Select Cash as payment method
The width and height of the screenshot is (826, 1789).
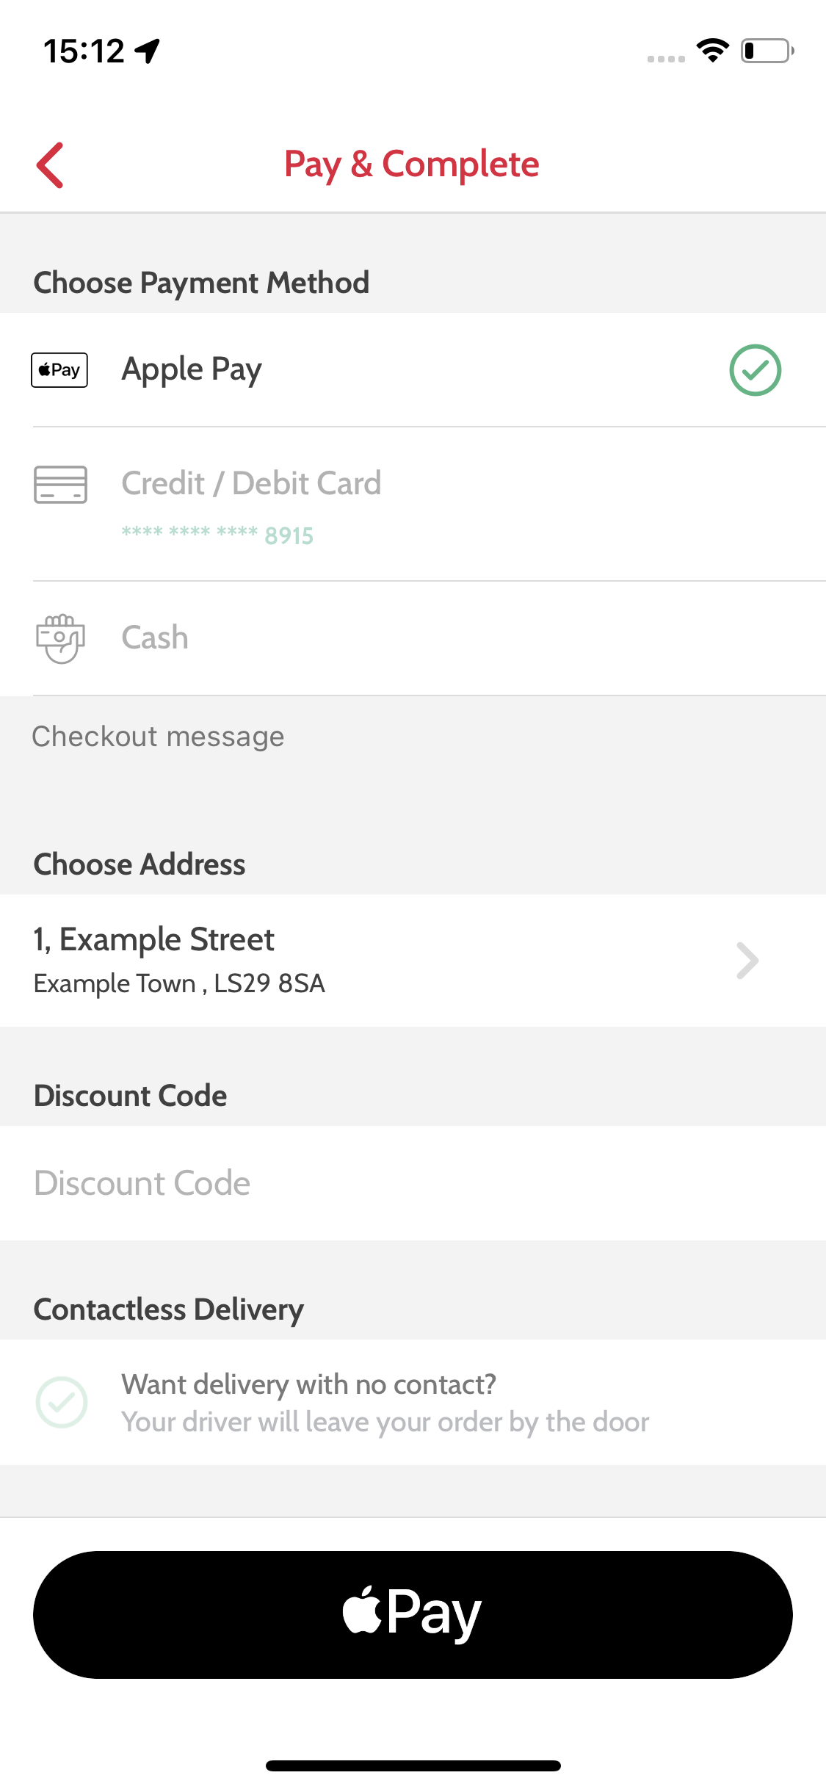point(155,638)
